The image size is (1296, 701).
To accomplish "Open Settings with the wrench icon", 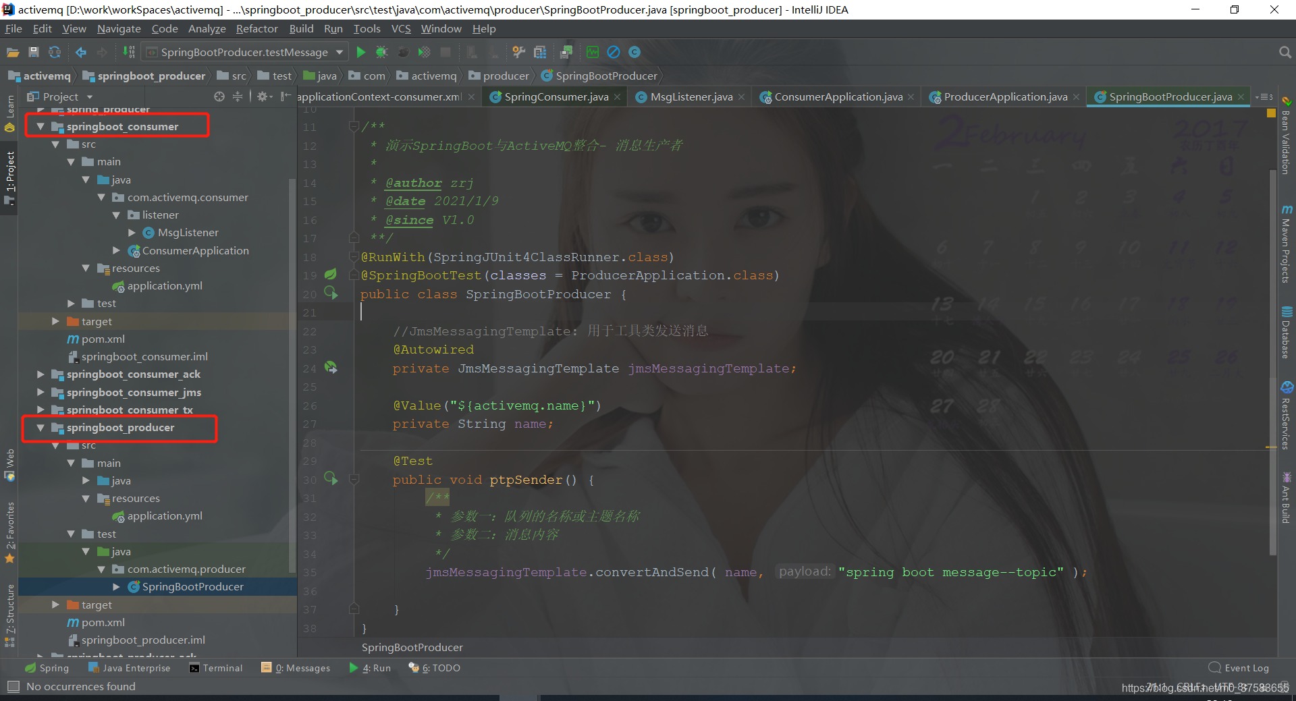I will tap(518, 52).
